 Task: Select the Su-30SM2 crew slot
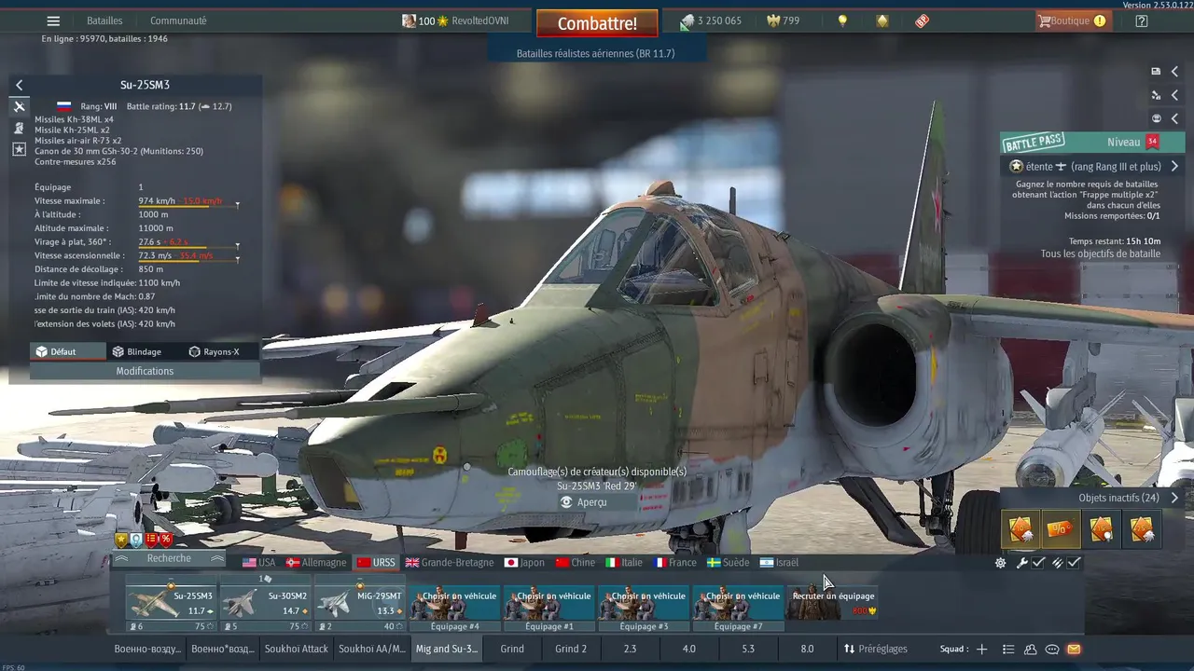click(x=265, y=602)
